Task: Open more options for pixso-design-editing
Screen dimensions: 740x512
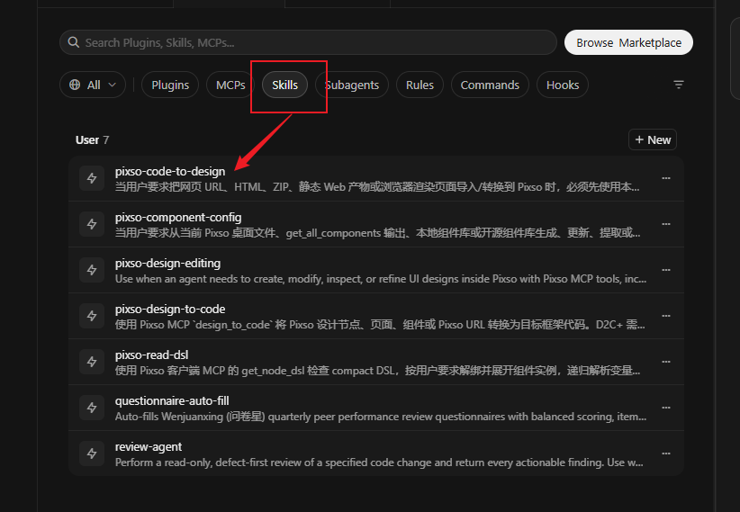Action: (x=666, y=270)
